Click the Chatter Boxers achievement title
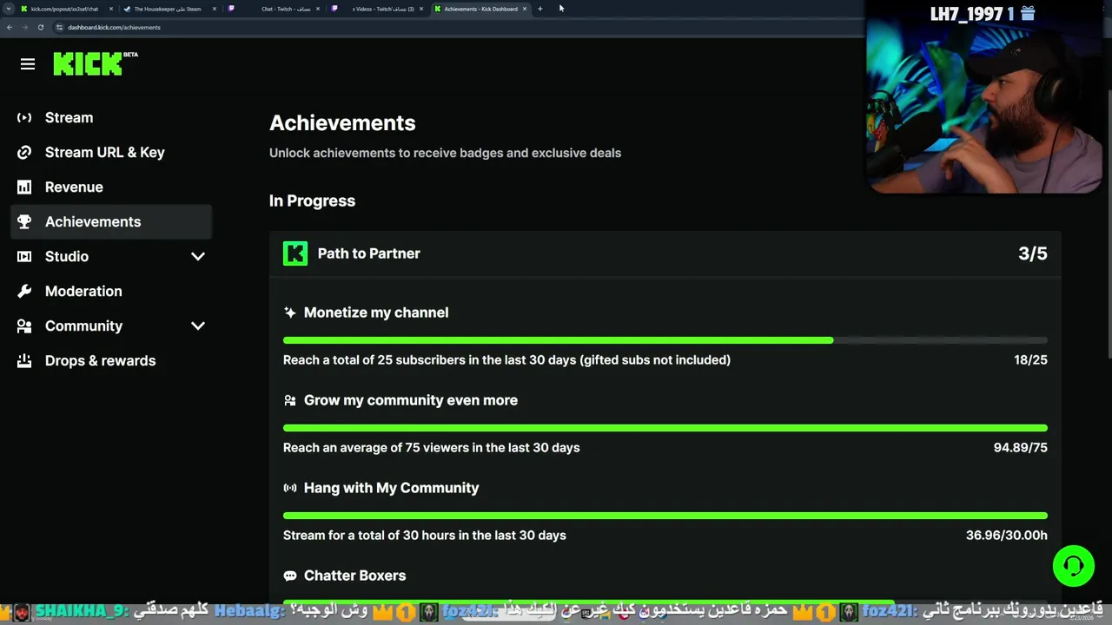Viewport: 1112px width, 625px height. tap(354, 576)
